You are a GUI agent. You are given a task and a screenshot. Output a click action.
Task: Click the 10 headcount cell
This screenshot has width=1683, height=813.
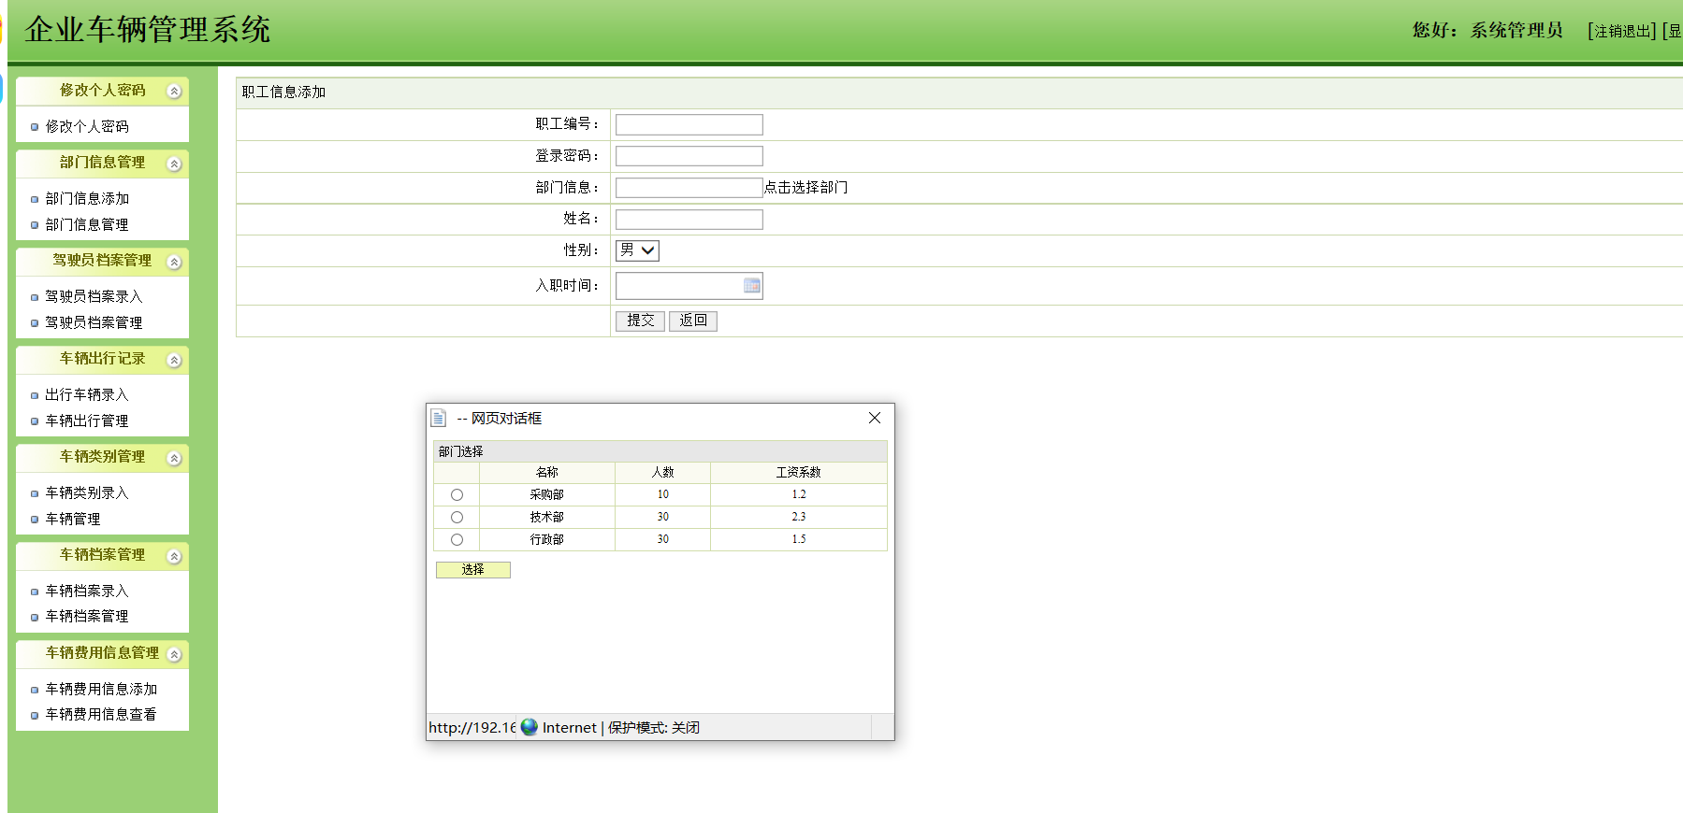pos(663,494)
